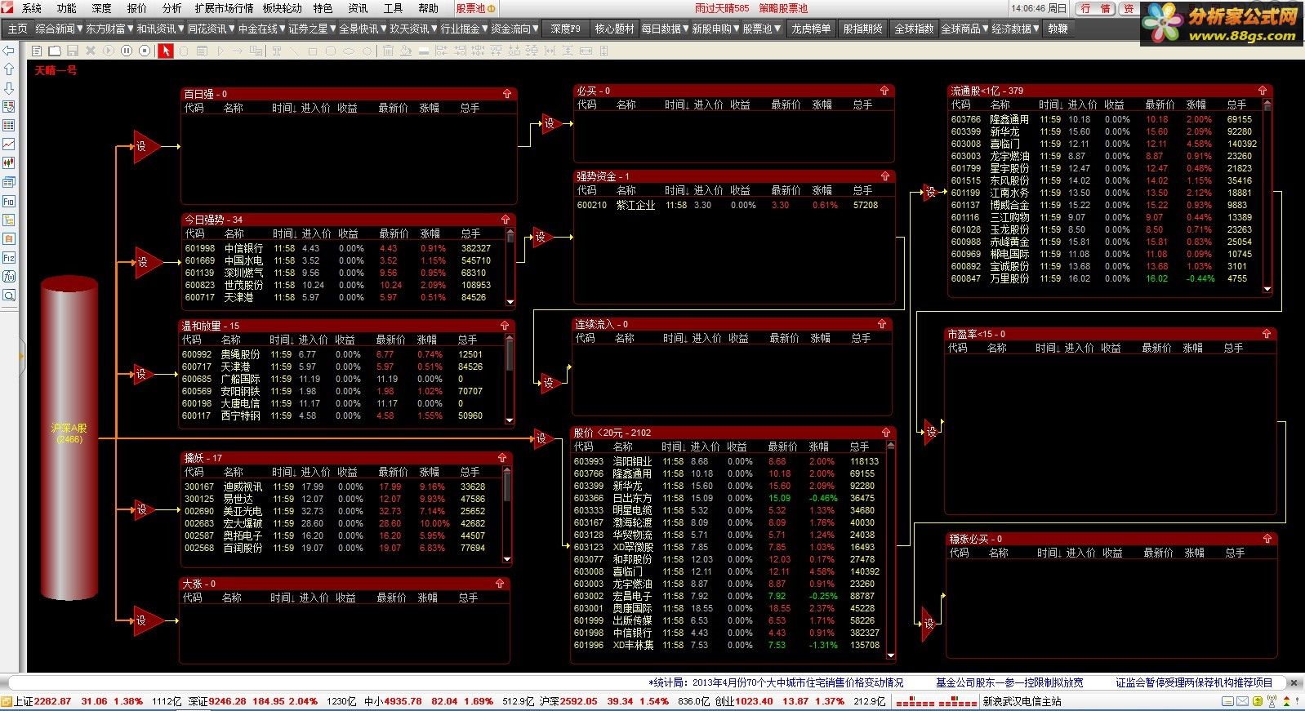Click the 证监会暂停受理两保荐机构推荐项目 news link
The width and height of the screenshot is (1305, 711).
click(x=1194, y=682)
